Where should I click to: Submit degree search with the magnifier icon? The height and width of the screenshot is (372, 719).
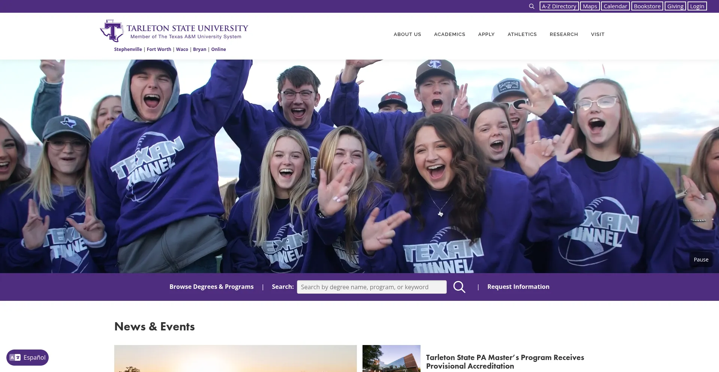[x=459, y=287]
